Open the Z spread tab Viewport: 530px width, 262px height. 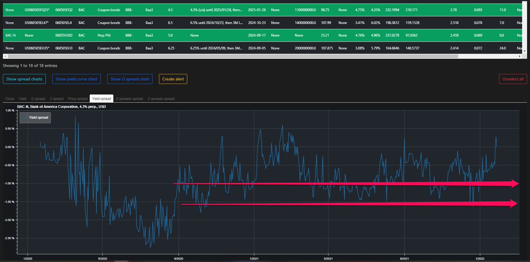[x=57, y=99]
